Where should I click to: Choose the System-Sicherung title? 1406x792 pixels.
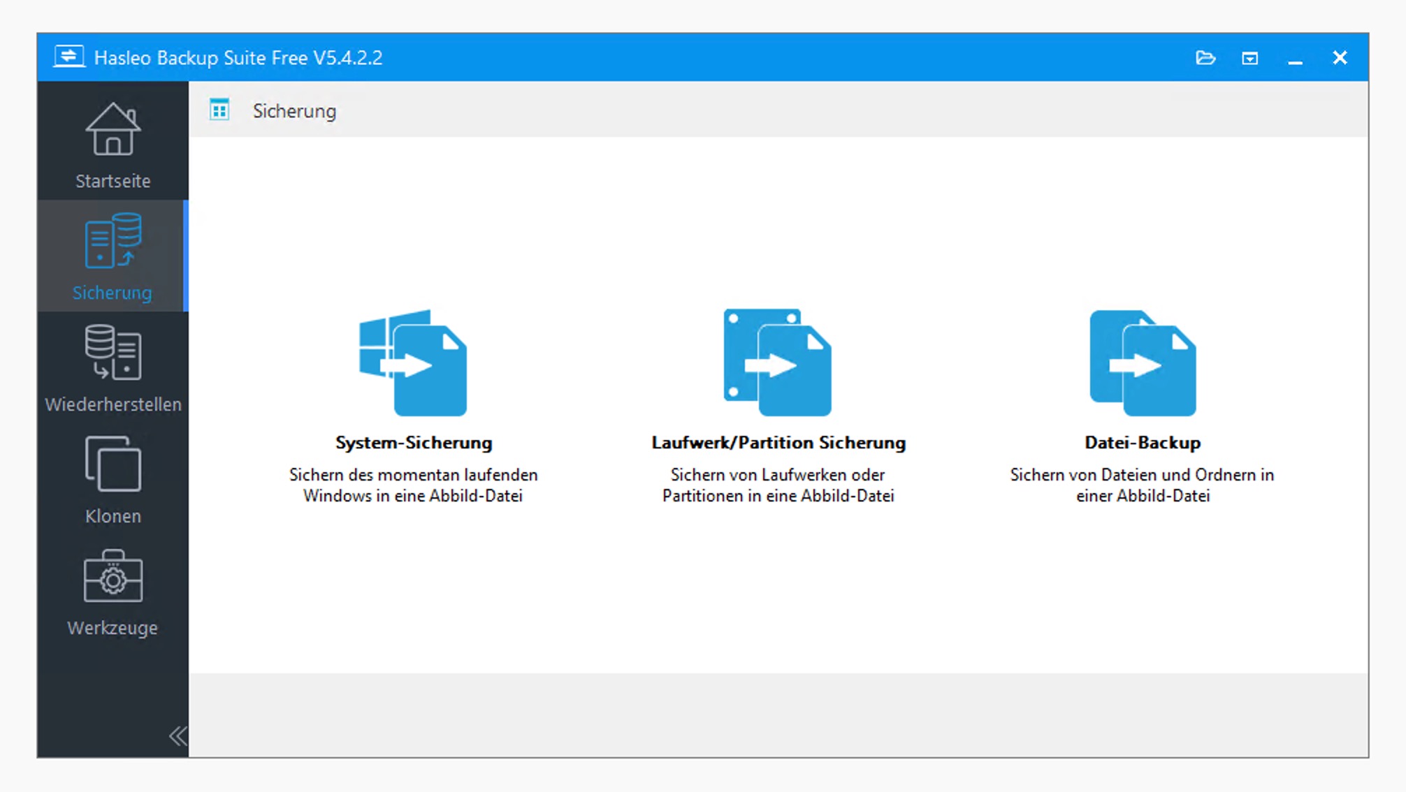tap(414, 442)
